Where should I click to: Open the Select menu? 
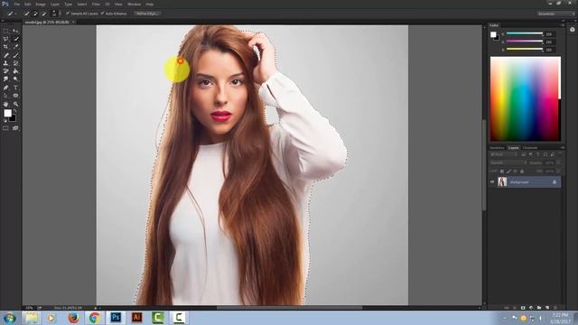click(x=82, y=4)
